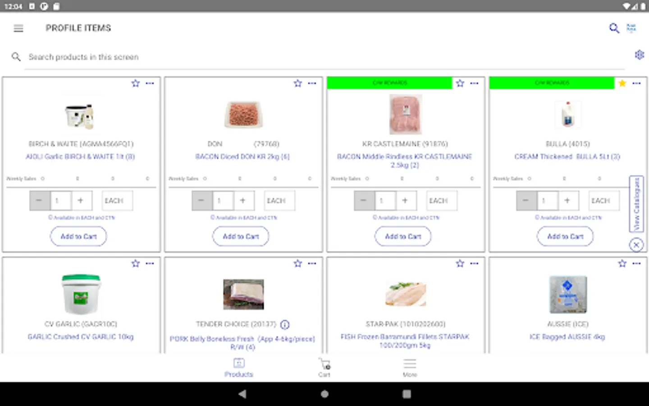Decrease quantity for AIOLI Garlic
The height and width of the screenshot is (406, 649).
(x=40, y=201)
